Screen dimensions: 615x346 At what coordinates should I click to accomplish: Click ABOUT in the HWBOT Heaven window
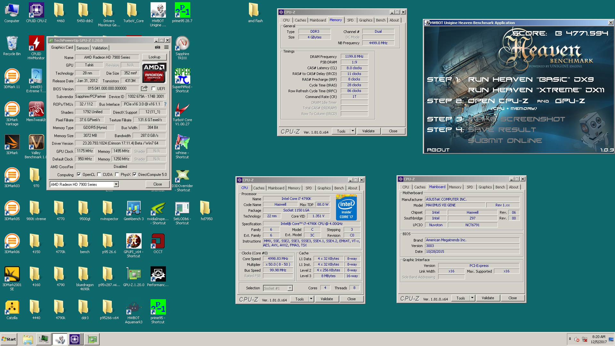click(438, 150)
